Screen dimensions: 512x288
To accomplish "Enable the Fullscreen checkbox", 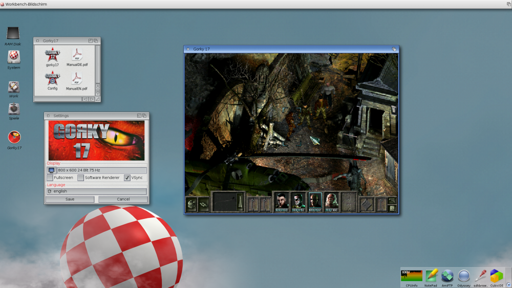I will pyautogui.click(x=50, y=178).
